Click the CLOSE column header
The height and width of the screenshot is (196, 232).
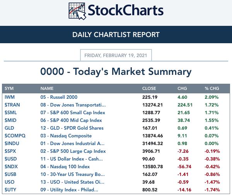point(149,88)
